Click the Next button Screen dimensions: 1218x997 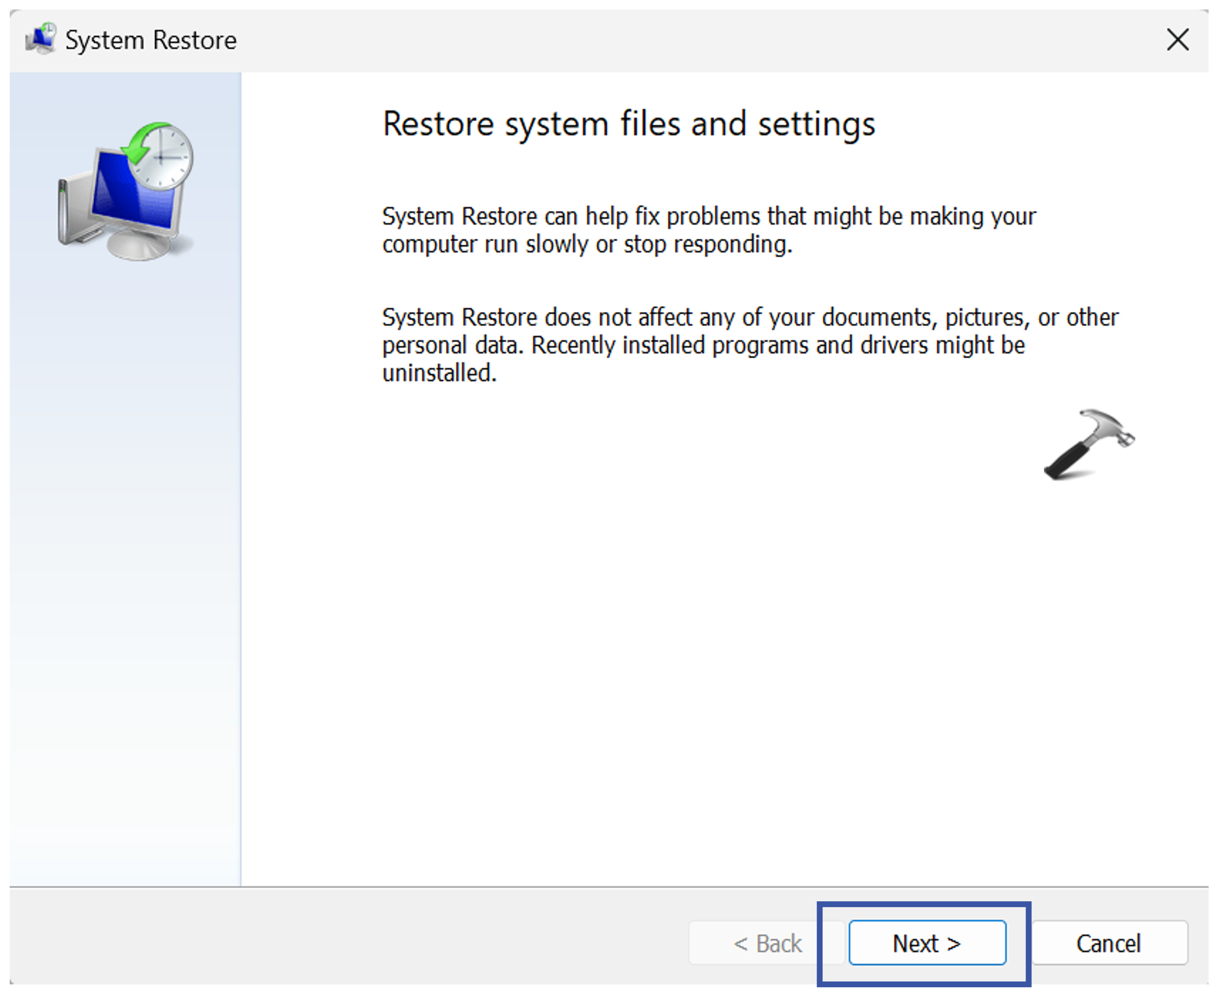point(927,943)
